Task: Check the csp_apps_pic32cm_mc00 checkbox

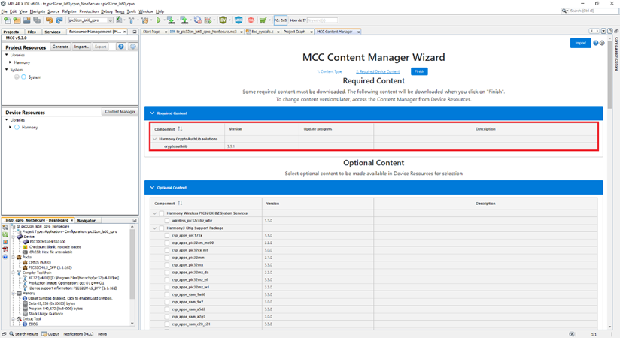Action: click(167, 243)
